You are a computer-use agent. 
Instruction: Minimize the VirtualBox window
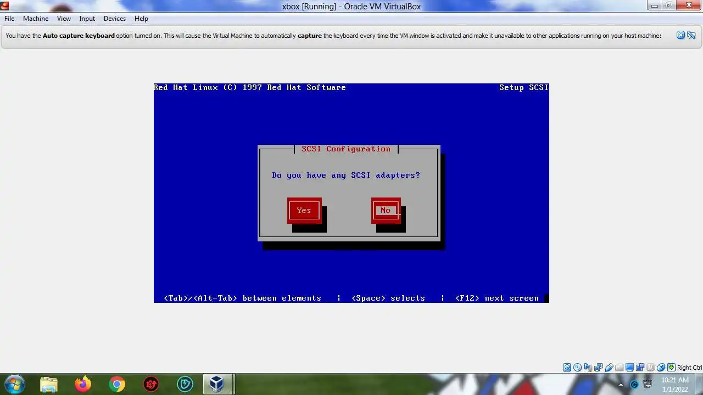pyautogui.click(x=654, y=5)
